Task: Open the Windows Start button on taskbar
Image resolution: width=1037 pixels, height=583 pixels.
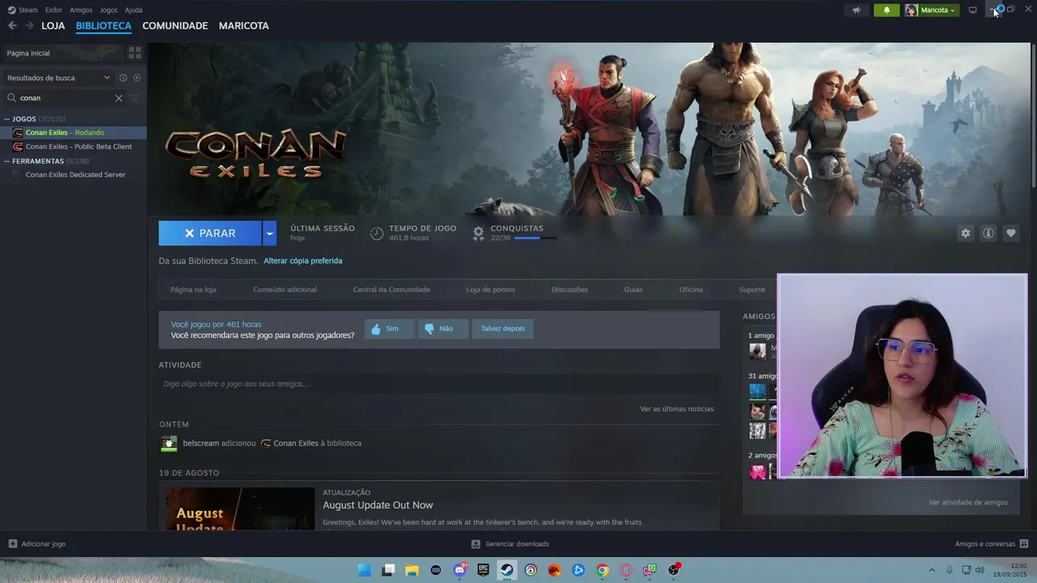Action: point(365,570)
